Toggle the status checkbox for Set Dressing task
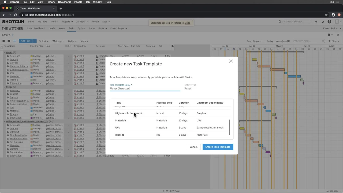This screenshot has height=193, width=343. tap(8, 142)
